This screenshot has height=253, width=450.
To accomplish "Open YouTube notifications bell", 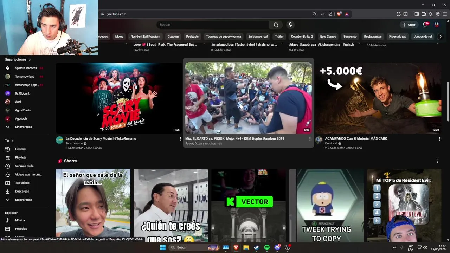I will tap(425, 25).
